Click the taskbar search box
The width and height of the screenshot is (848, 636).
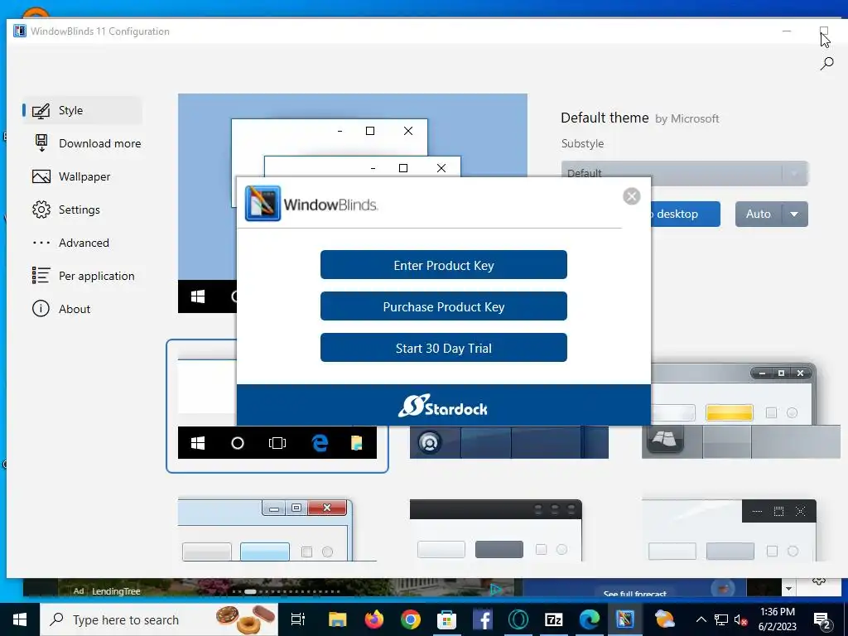[159, 619]
